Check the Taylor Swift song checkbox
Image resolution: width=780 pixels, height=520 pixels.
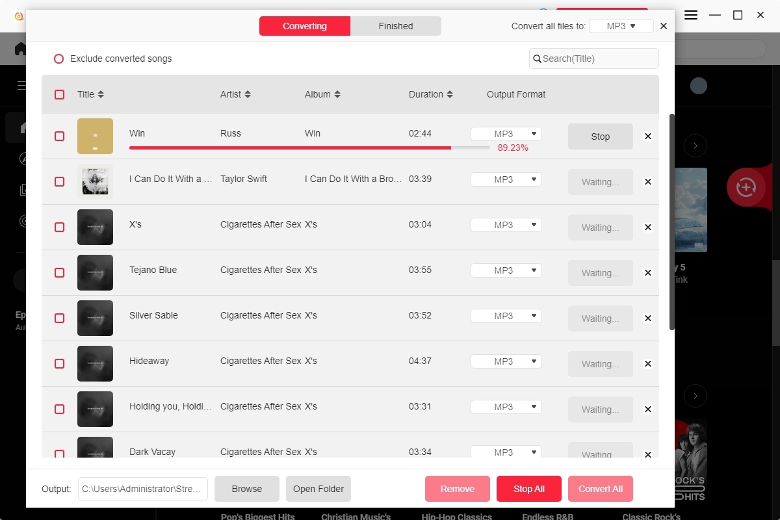tap(59, 181)
